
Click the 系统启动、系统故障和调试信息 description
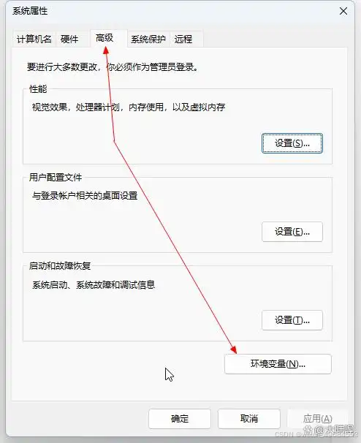coord(94,284)
